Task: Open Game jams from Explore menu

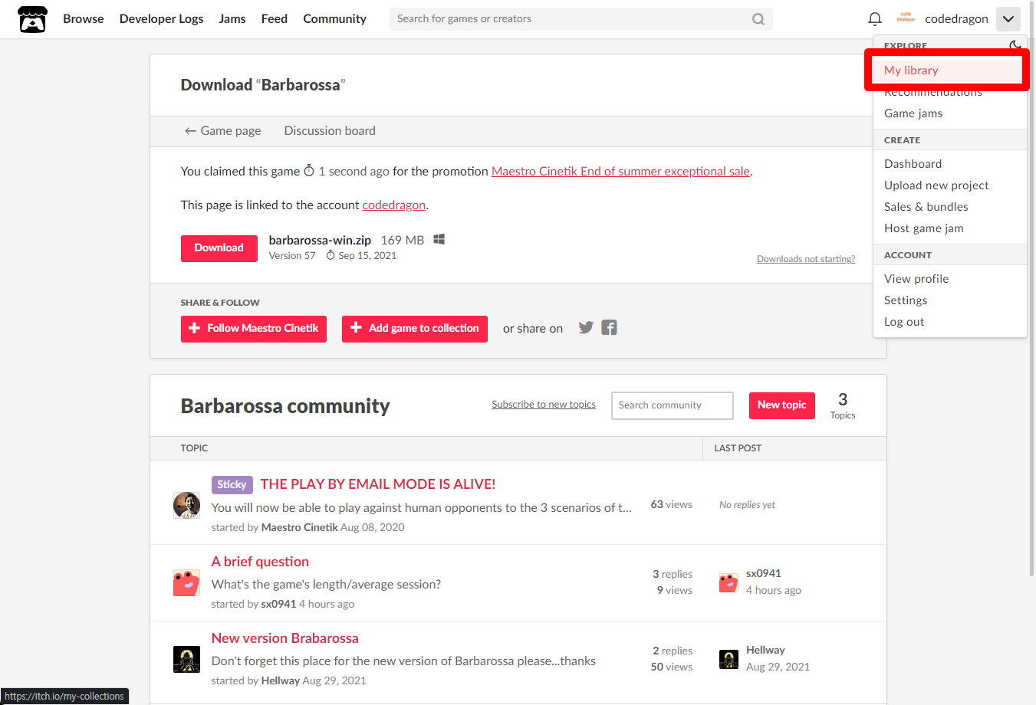Action: point(913,113)
